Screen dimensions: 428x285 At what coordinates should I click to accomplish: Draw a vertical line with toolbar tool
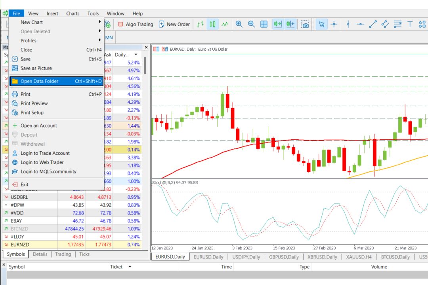[x=348, y=24]
